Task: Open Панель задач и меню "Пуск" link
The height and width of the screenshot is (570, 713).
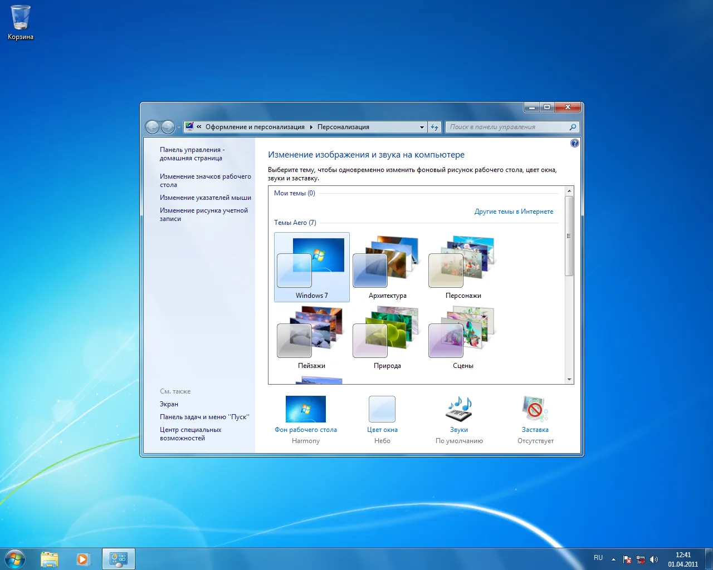Action: tap(204, 417)
